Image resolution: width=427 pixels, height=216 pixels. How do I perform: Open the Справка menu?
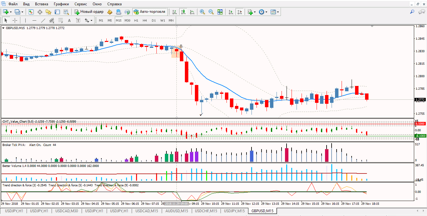[x=115, y=4]
